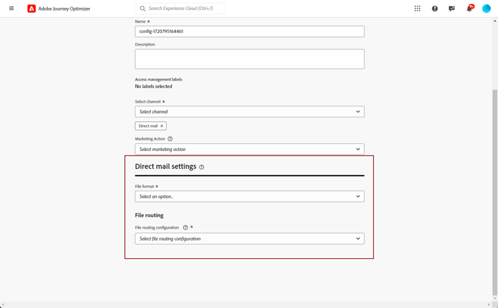Open the app switcher grid

[x=417, y=9]
